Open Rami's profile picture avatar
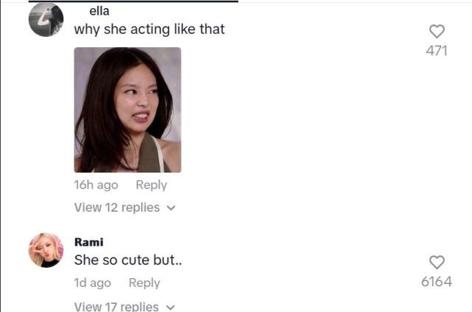 pyautogui.click(x=46, y=250)
